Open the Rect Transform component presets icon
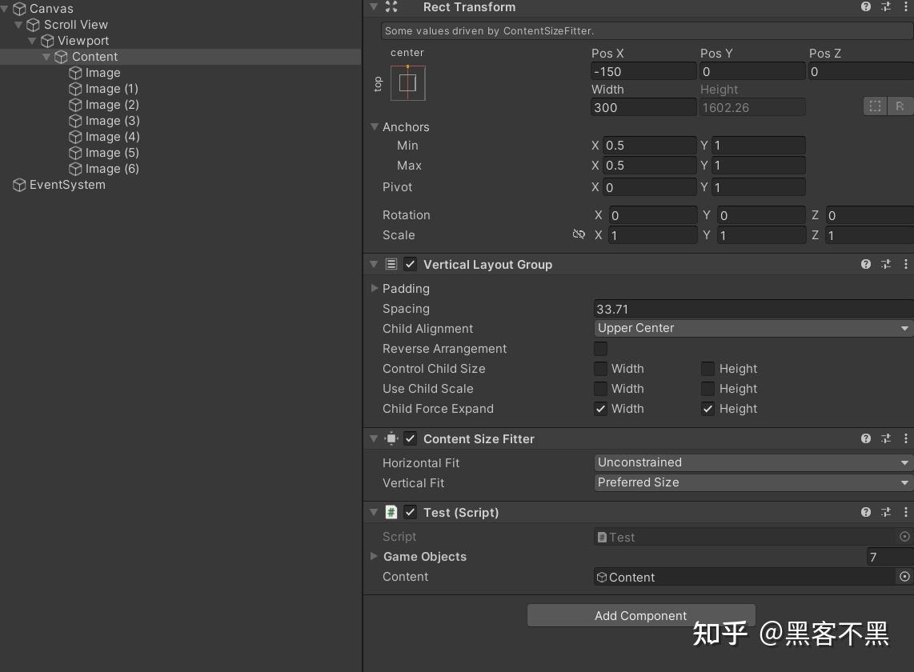The height and width of the screenshot is (672, 914). pyautogui.click(x=886, y=7)
